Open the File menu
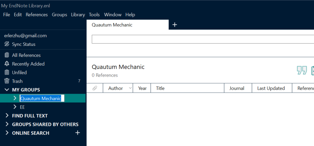Image resolution: width=314 pixels, height=146 pixels. pyautogui.click(x=7, y=15)
